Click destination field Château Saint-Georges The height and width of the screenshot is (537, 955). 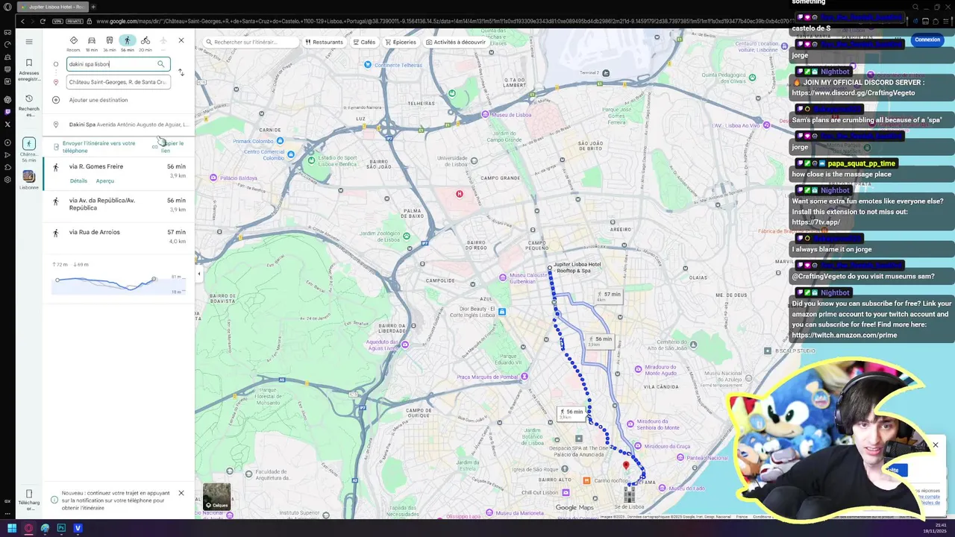(x=118, y=82)
